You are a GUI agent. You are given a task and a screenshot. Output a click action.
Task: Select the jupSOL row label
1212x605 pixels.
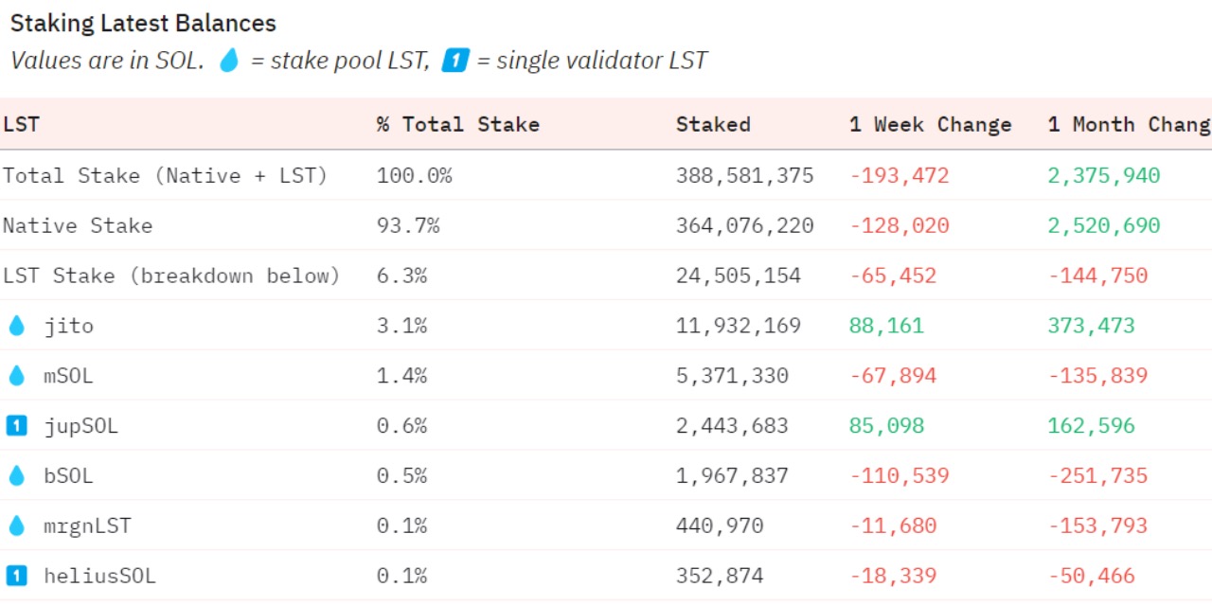pos(81,426)
